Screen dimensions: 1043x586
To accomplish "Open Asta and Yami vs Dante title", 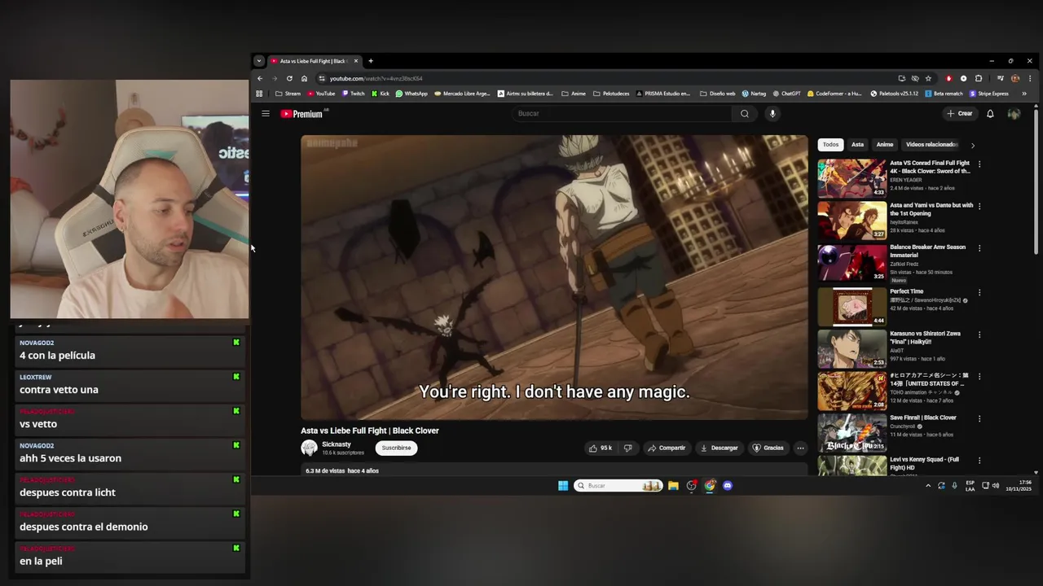I will click(931, 209).
